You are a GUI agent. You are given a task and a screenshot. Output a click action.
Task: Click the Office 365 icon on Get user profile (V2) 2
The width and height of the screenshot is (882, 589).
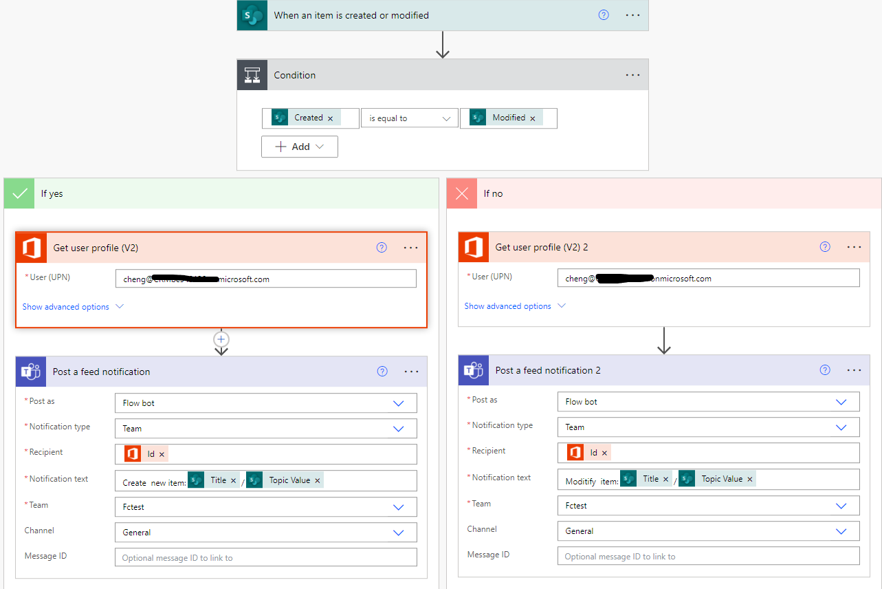(x=474, y=246)
